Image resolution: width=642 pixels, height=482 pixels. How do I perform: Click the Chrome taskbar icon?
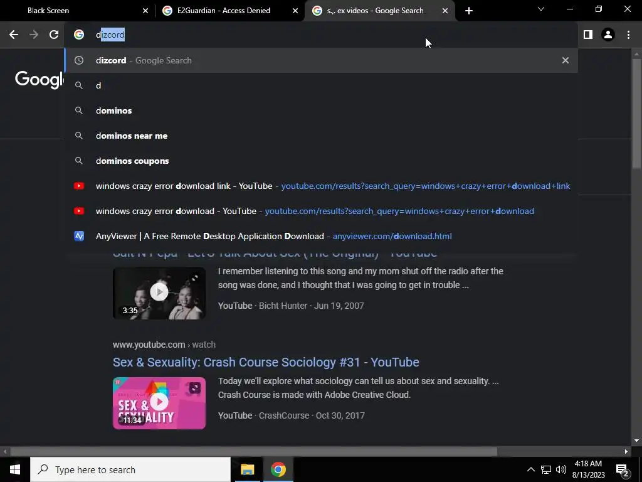(278, 469)
